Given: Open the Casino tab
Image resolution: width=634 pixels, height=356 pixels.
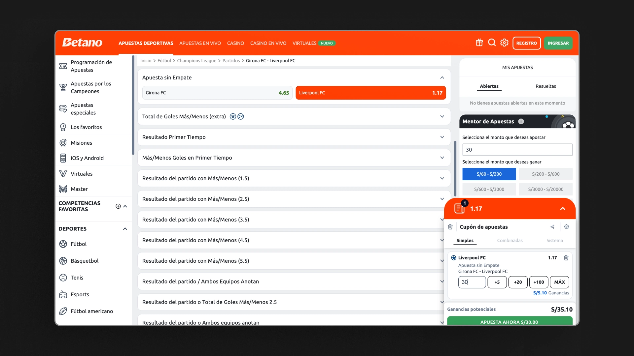Looking at the screenshot, I should pyautogui.click(x=235, y=43).
